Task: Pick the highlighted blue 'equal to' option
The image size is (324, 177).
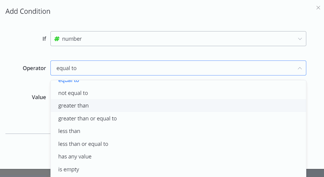Action: click(68, 81)
